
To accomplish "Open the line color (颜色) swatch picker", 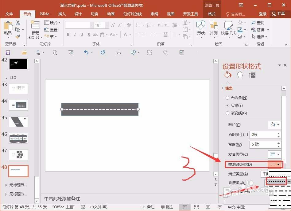I will [x=274, y=124].
